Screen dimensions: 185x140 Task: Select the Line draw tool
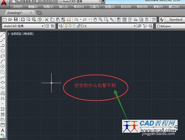pyautogui.click(x=3, y=35)
